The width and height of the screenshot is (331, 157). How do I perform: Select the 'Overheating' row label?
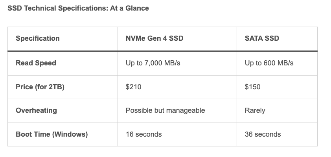pyautogui.click(x=36, y=110)
